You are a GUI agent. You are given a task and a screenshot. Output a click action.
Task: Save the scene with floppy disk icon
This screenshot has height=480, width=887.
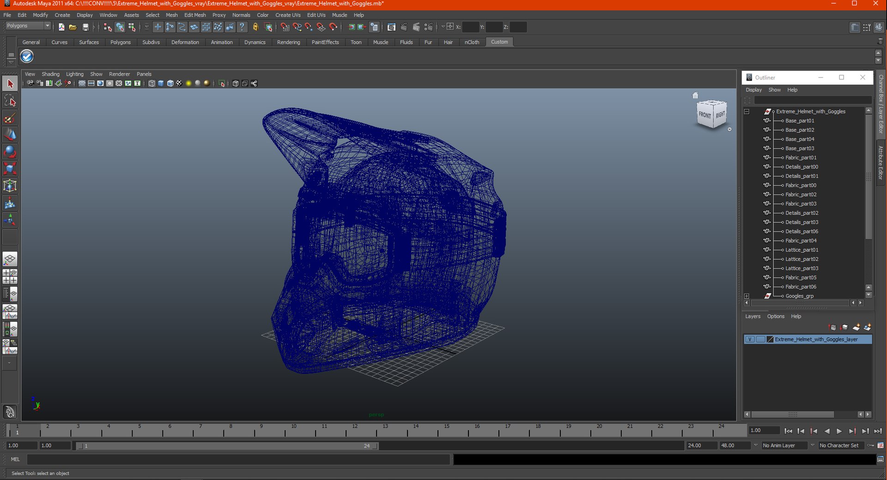(85, 27)
